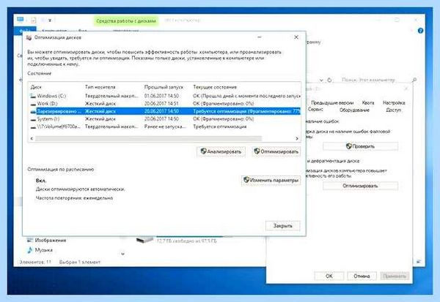Select the highlighted Зарезервировано drive row
Viewport: 440px width, 302px height.
pyautogui.click(x=165, y=111)
